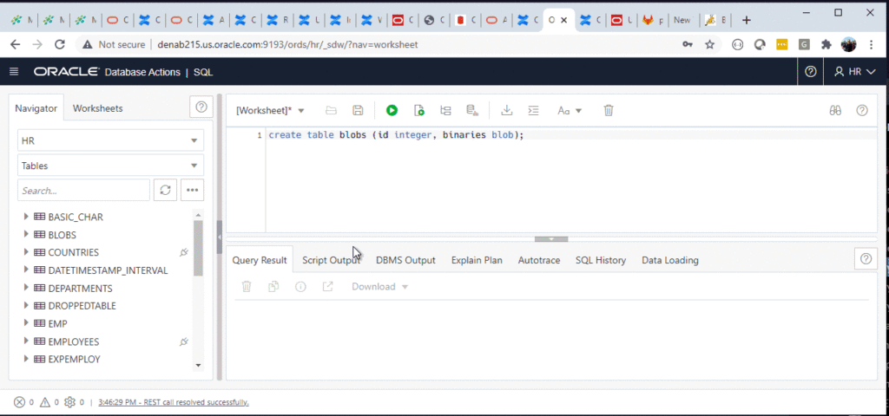Run the SQL statement with the green play icon
Viewport: 889px width, 416px height.
point(392,110)
